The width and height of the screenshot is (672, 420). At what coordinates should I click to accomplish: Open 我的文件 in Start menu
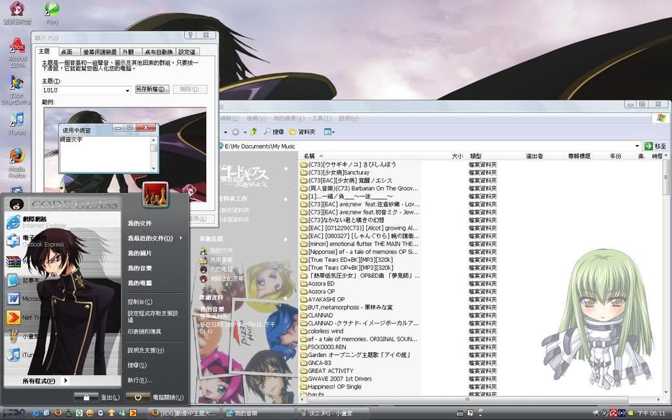pos(140,223)
